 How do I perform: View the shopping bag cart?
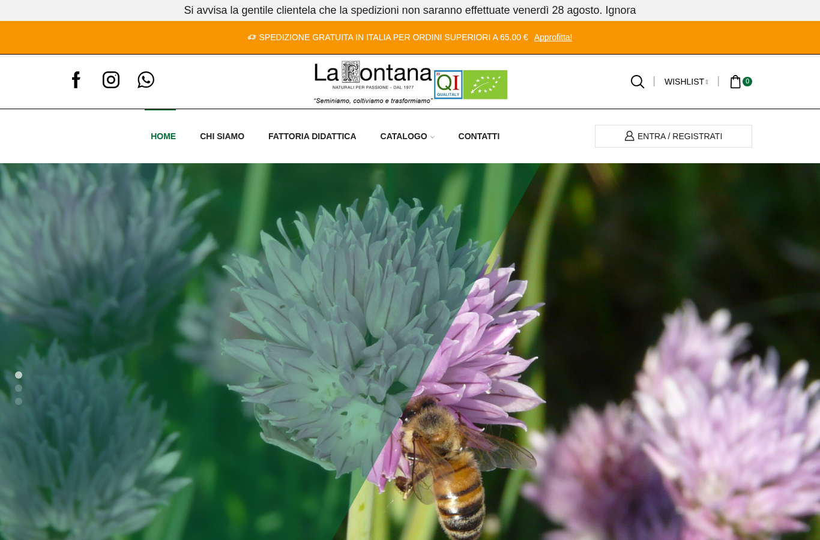(735, 82)
